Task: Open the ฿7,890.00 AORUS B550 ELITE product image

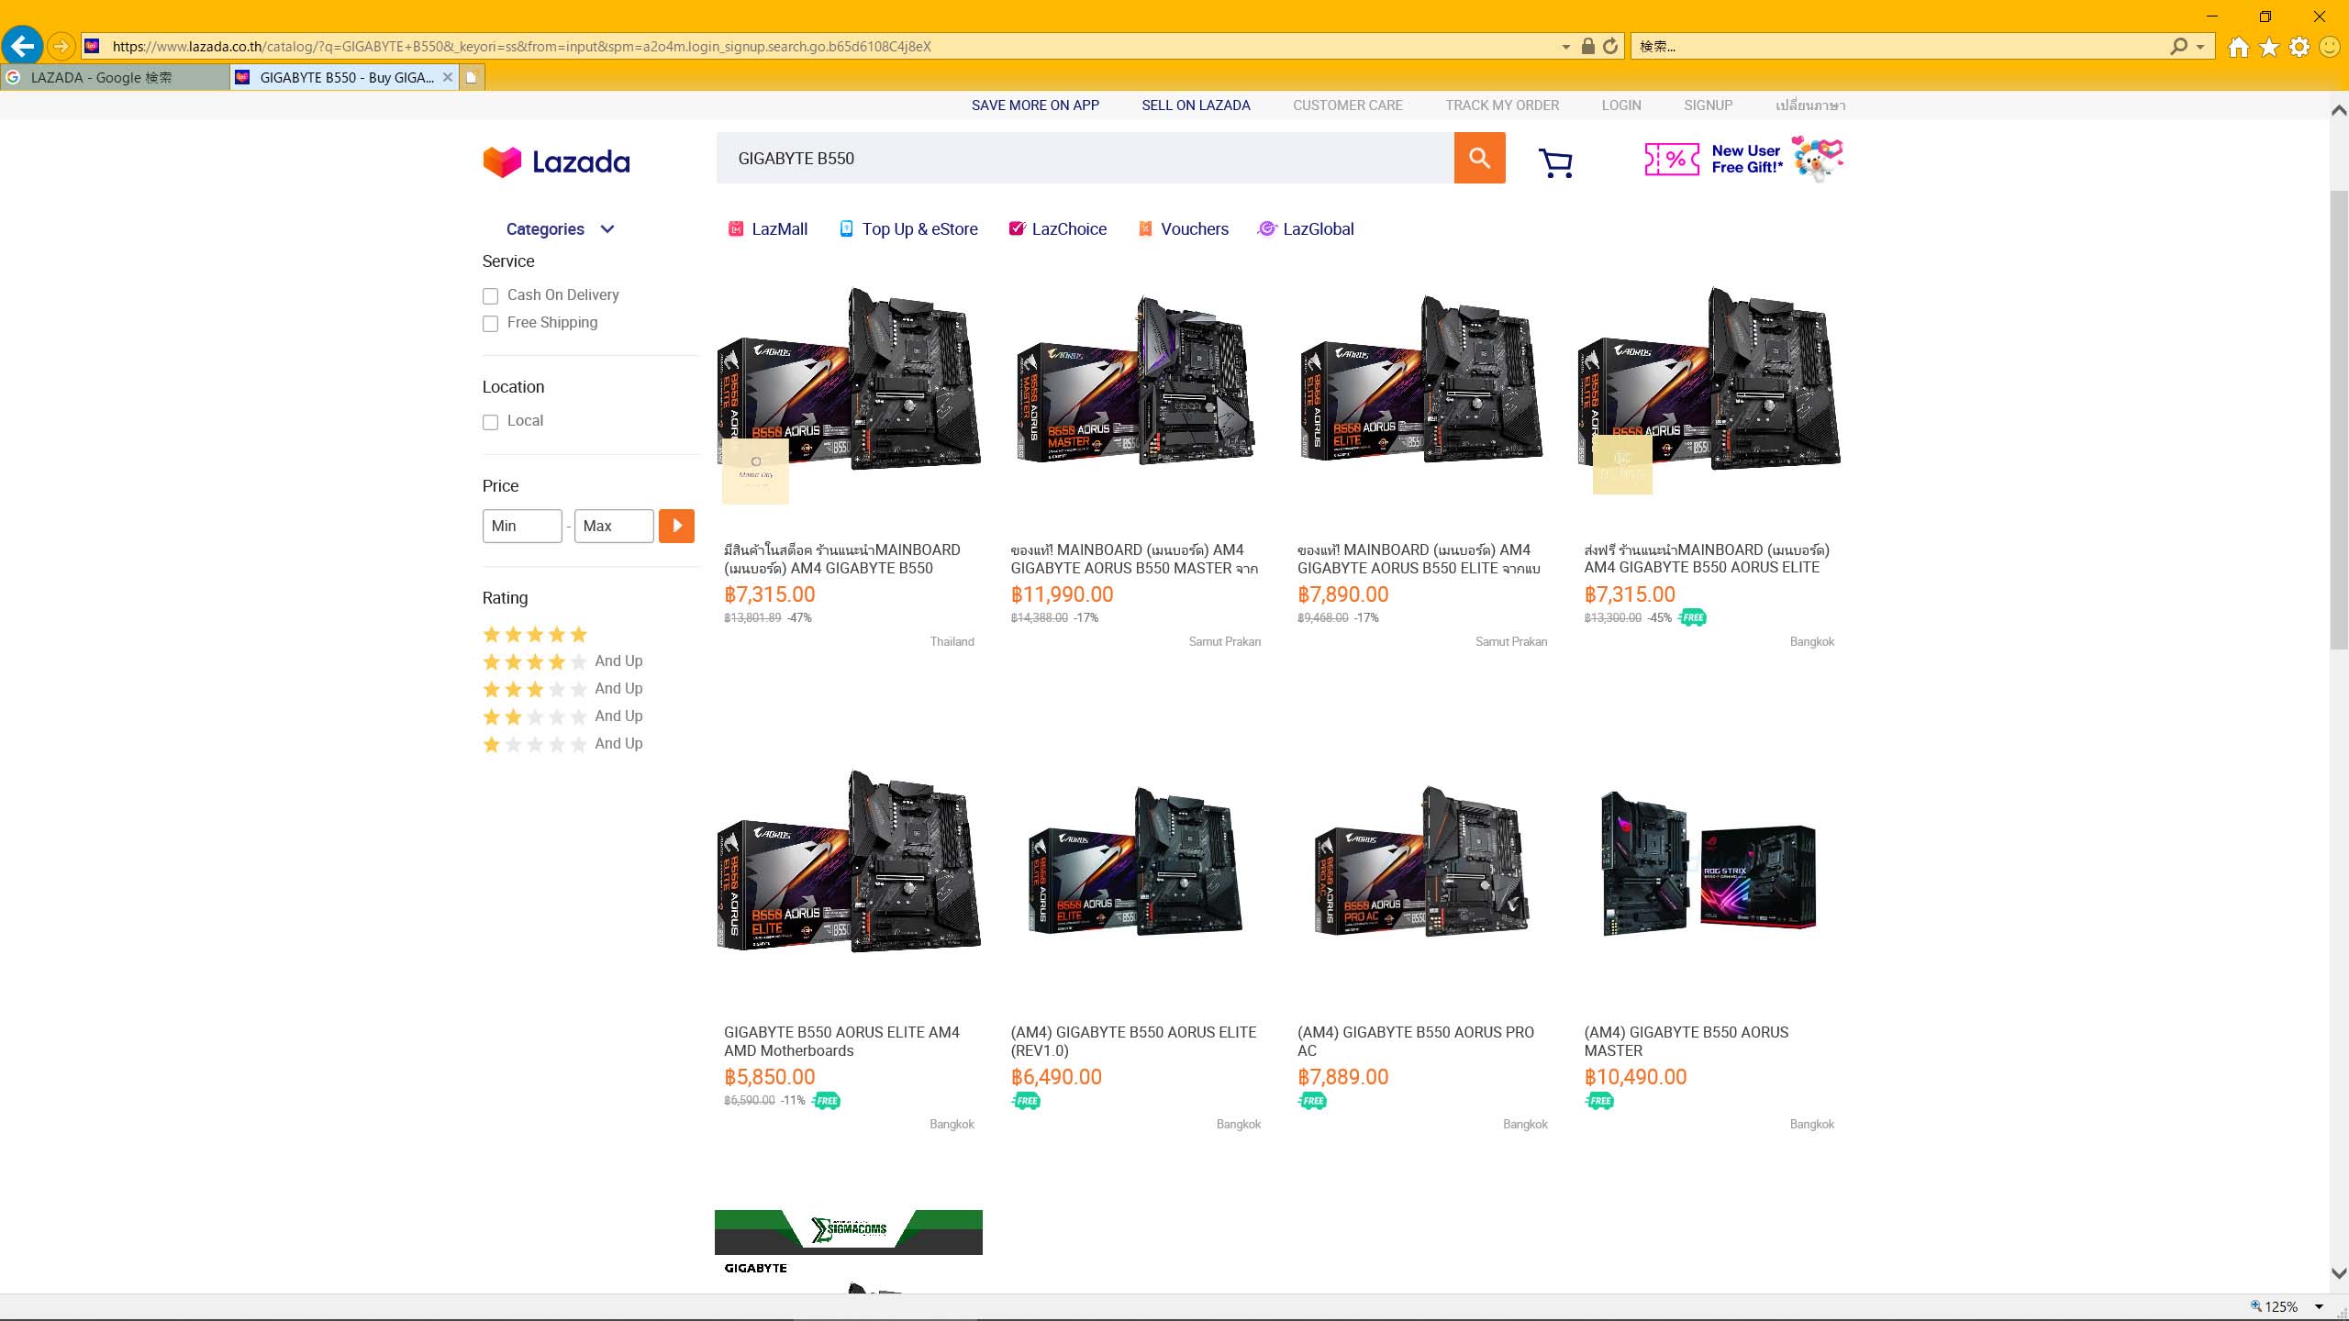Action: [1422, 380]
